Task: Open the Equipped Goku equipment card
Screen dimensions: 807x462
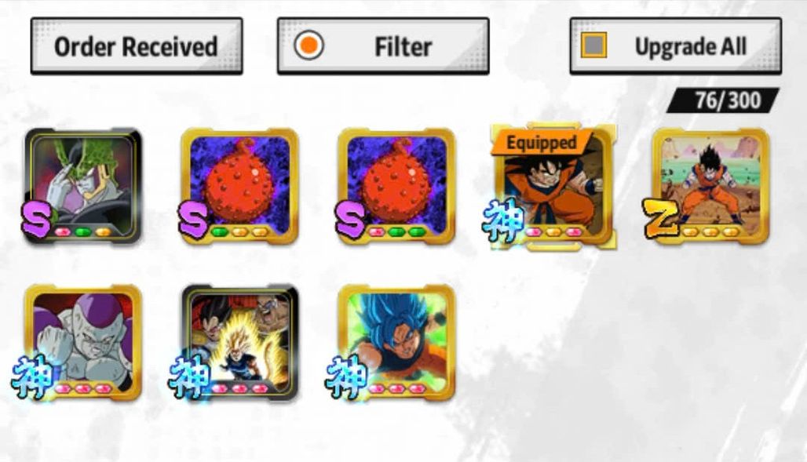Action: 553,187
